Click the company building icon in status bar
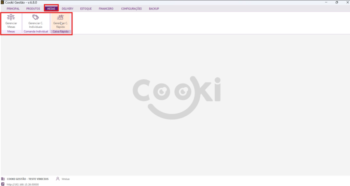350x186 pixels. pos(3,179)
